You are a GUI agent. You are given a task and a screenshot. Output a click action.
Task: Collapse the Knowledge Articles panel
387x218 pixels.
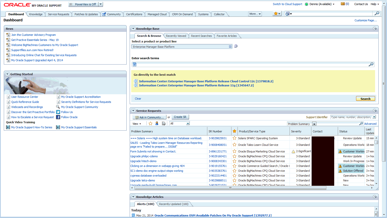pyautogui.click(x=133, y=197)
